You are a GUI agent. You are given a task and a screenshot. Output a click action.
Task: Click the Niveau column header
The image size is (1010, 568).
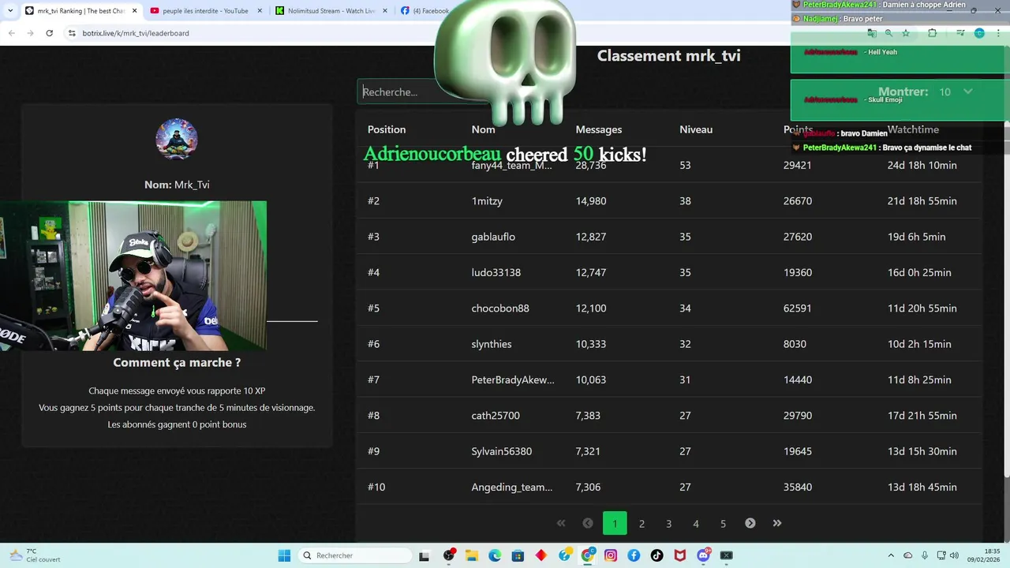click(x=696, y=129)
